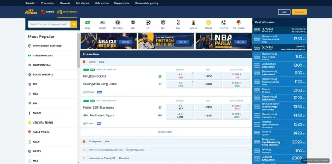Open Responsible gaming in top menu
Image resolution: width=332 pixels, height=164 pixels.
tap(147, 3)
